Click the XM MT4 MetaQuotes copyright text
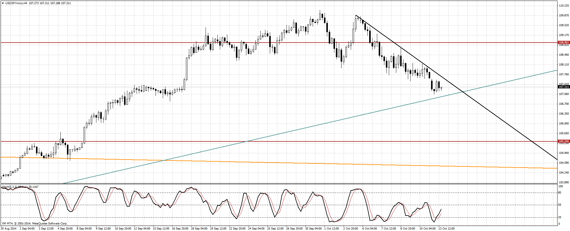 click(x=35, y=223)
